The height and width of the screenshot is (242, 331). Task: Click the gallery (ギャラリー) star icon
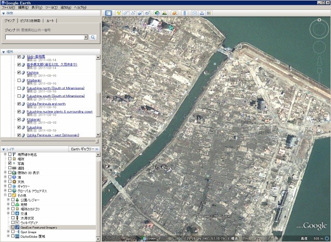click(x=14, y=186)
